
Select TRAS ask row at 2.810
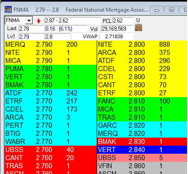(143, 117)
